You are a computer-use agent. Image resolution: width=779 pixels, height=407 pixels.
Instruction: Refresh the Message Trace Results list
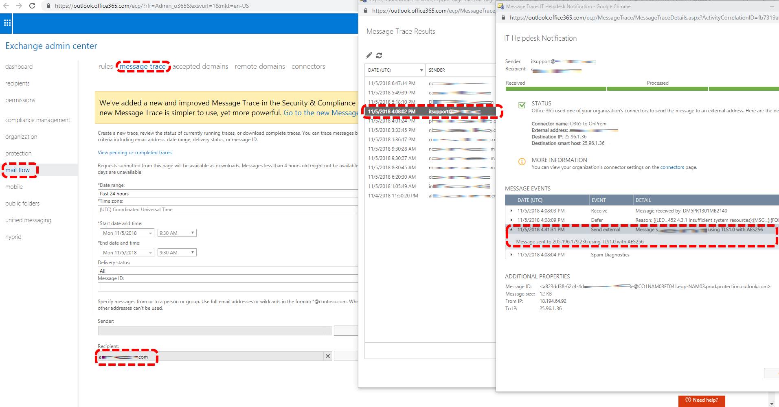(379, 55)
